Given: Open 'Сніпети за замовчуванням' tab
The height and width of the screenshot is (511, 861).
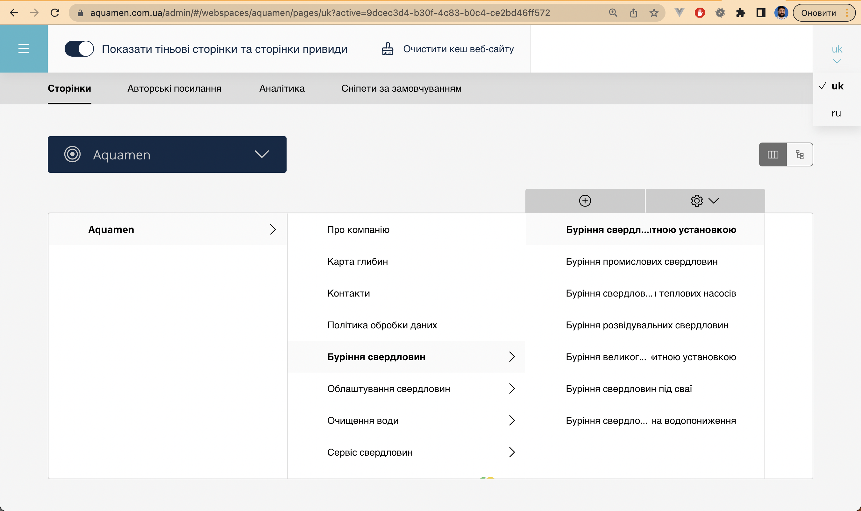Looking at the screenshot, I should pyautogui.click(x=402, y=88).
